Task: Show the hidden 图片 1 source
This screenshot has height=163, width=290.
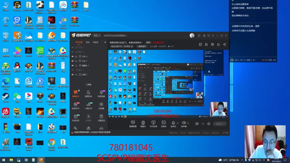Action: click(72, 52)
